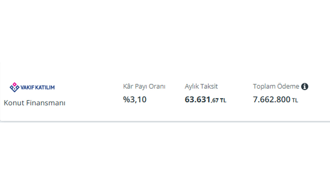Screen dimensions: 330x185
Task: Click the word Oranı in the rate header
Action: pyautogui.click(x=156, y=87)
